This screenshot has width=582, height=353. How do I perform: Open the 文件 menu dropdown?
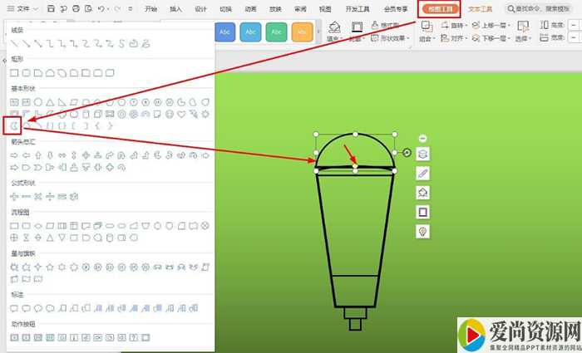point(26,8)
